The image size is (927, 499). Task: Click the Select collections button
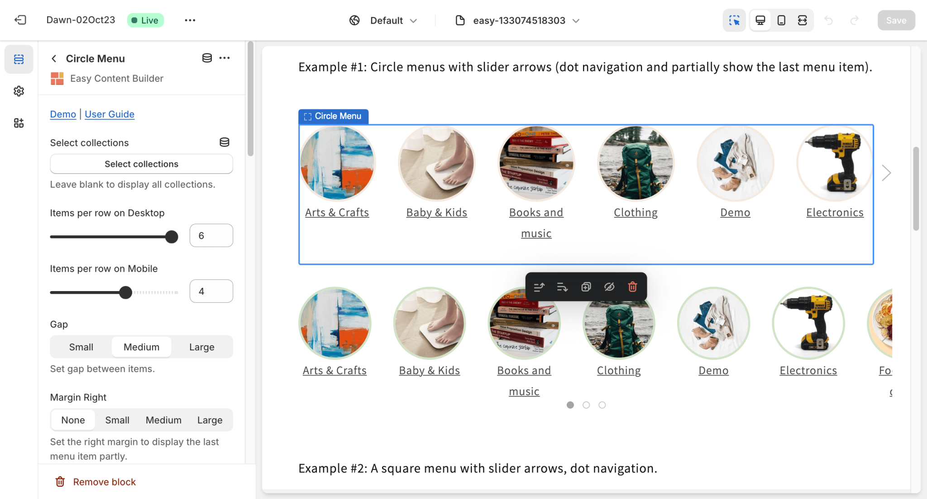(141, 164)
